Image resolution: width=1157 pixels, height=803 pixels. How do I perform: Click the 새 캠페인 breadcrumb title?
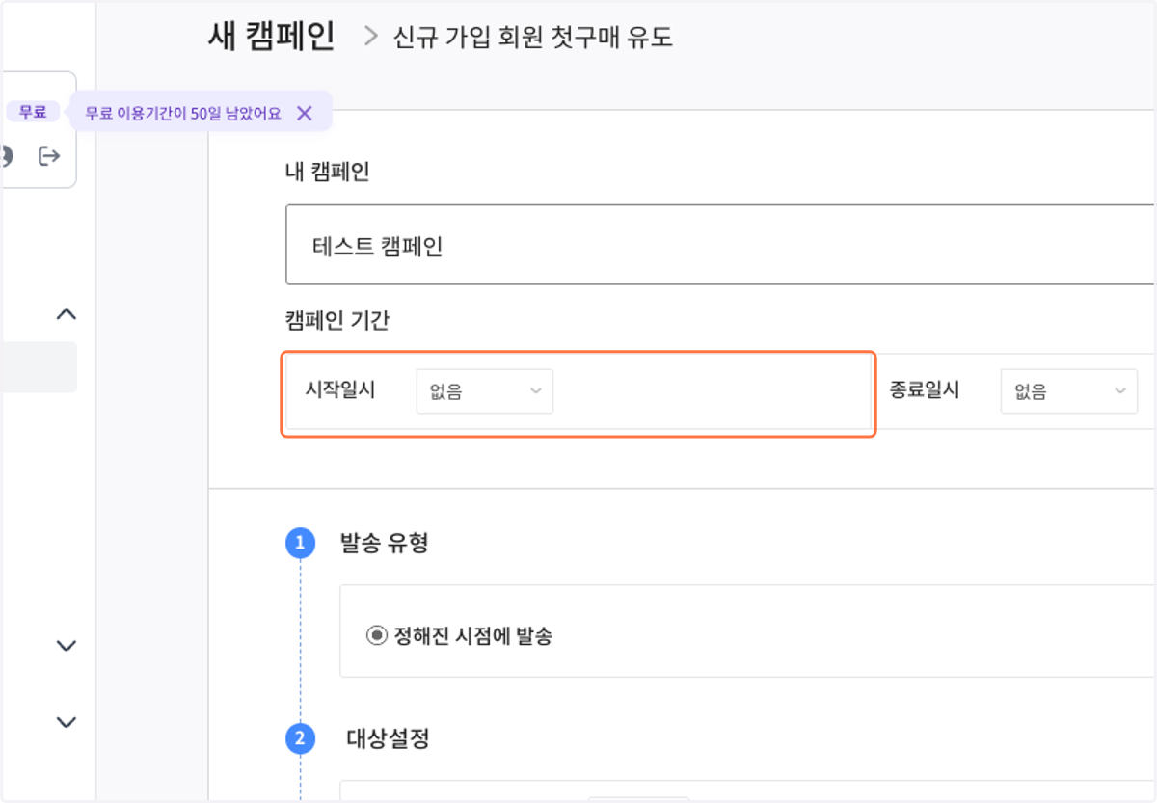(x=271, y=37)
